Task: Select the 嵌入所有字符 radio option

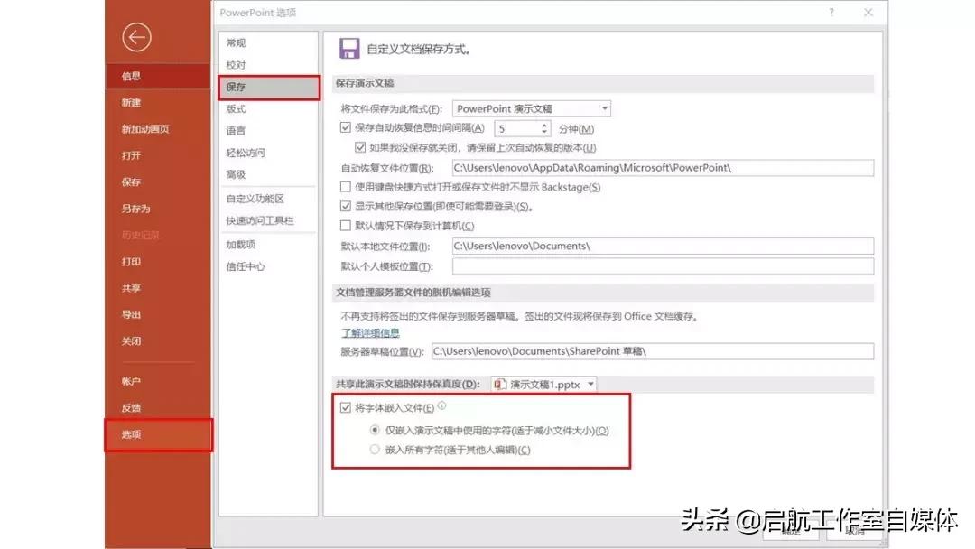Action: point(375,449)
